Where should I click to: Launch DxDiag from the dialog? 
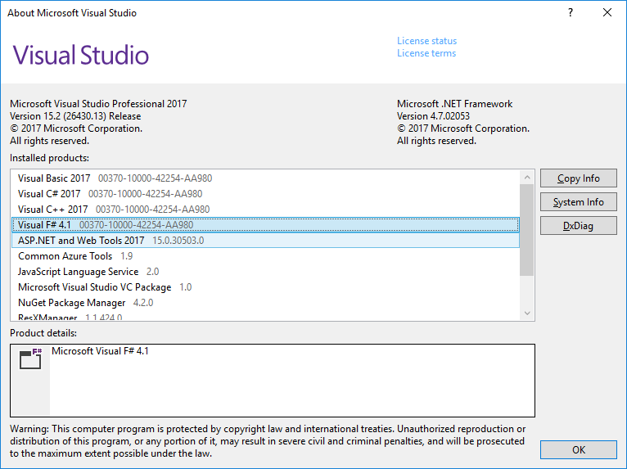coord(578,226)
